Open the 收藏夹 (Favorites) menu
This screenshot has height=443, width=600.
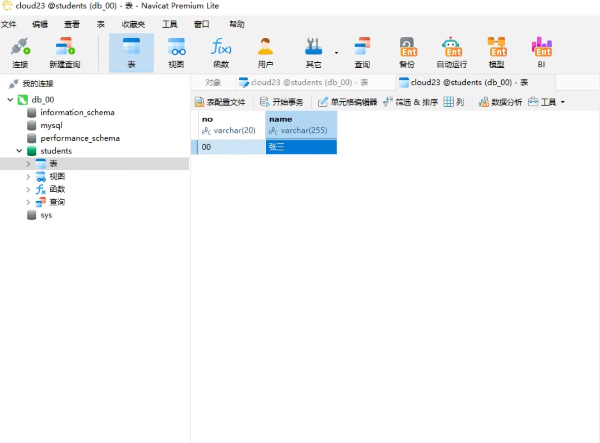click(133, 24)
